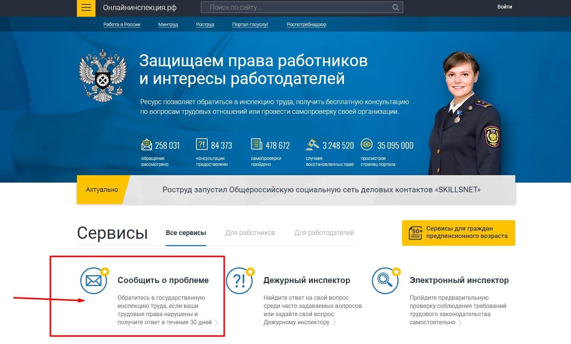Switch to the Для работников tab
The height and width of the screenshot is (344, 571).
tap(250, 233)
